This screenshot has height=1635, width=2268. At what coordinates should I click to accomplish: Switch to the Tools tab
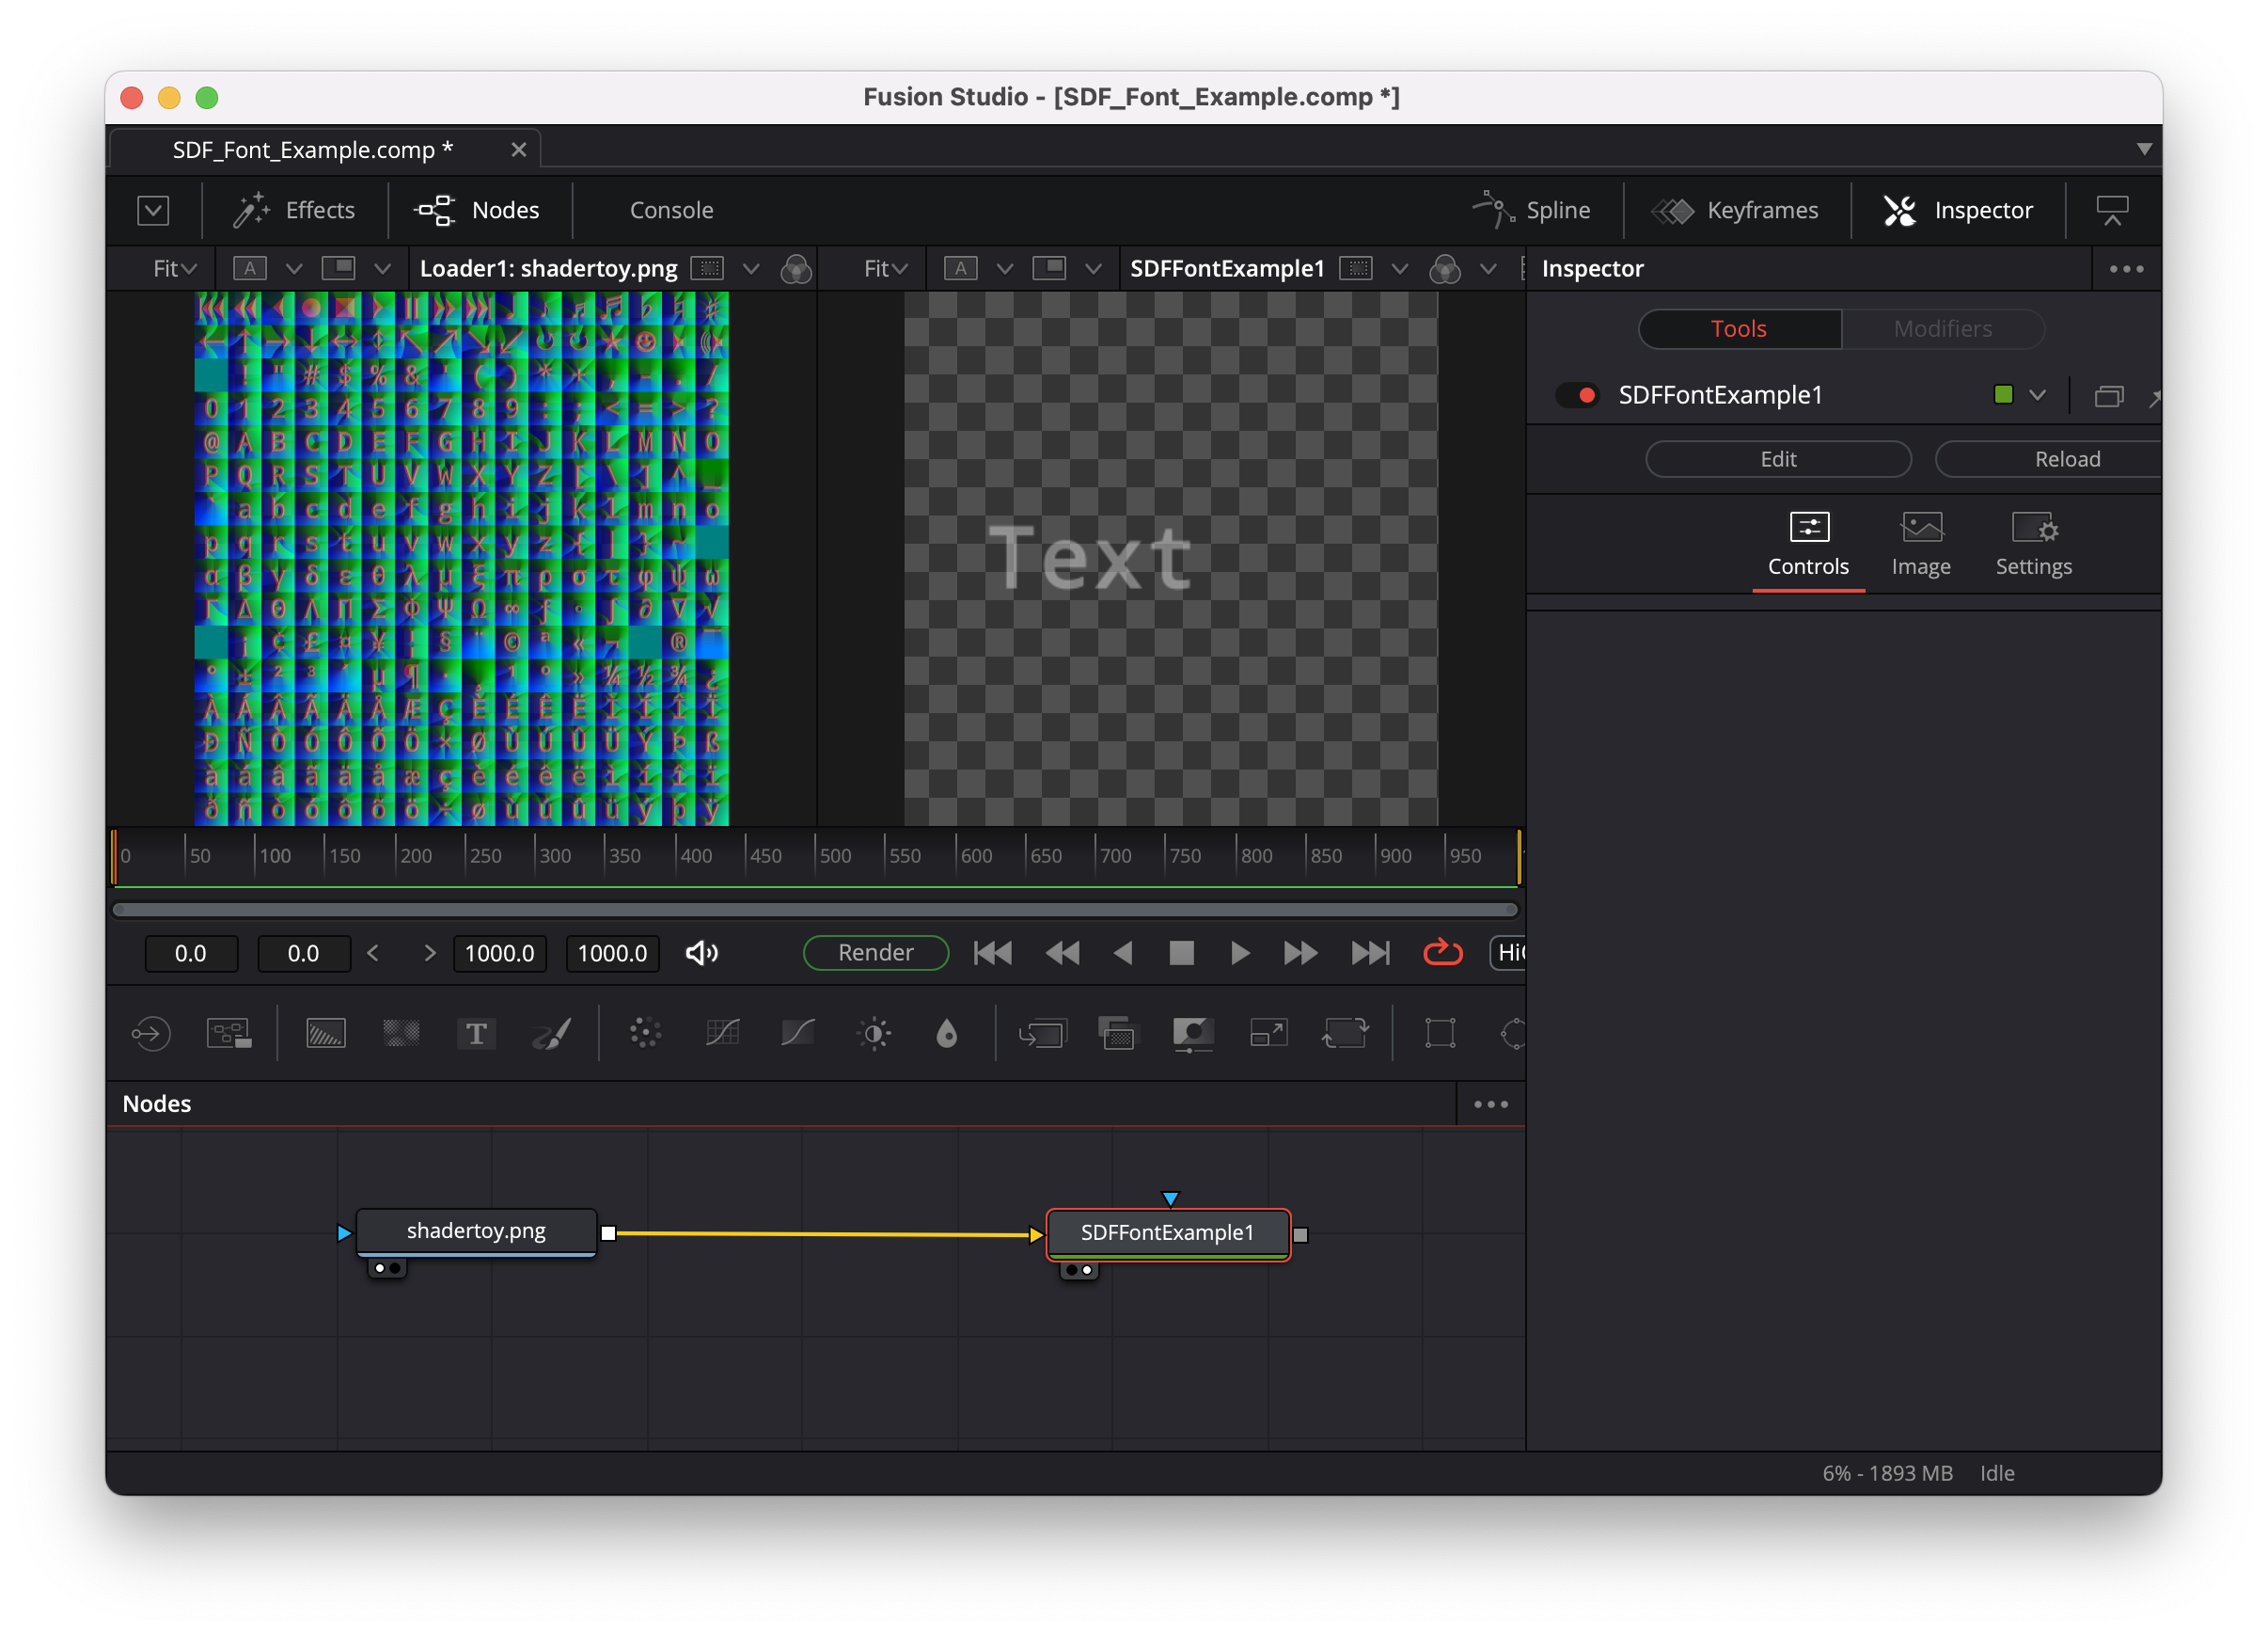point(1739,329)
